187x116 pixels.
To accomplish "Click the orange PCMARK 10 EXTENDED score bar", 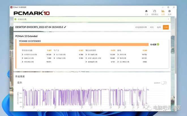I will 84,45.
